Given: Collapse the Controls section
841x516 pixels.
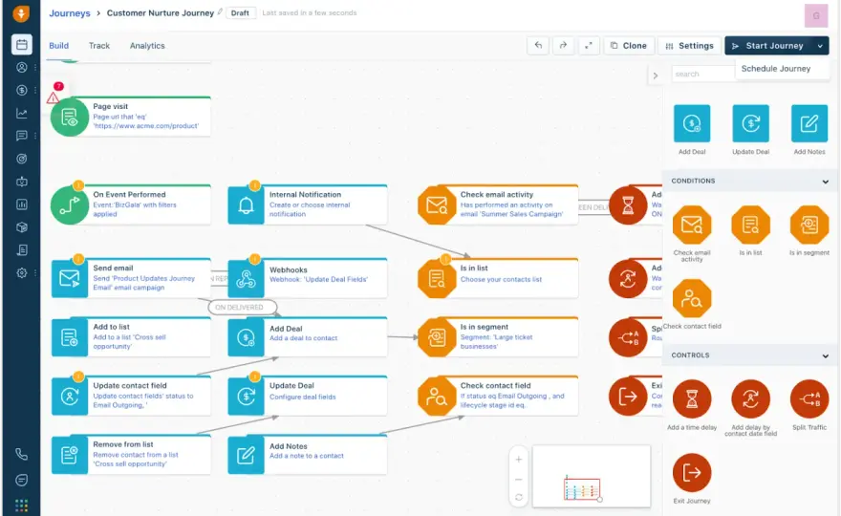Looking at the screenshot, I should tap(826, 355).
